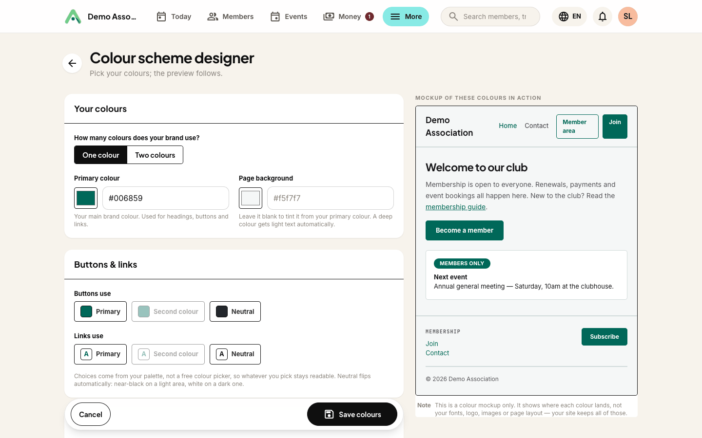Focus the Search members field
Screen dimensions: 702x438
coord(490,17)
